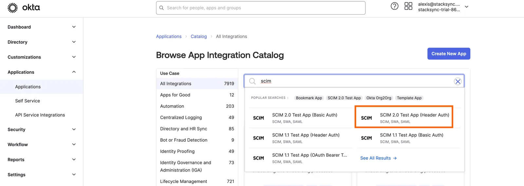The image size is (524, 186).
Task: Click the Create New App button
Action: (449, 54)
